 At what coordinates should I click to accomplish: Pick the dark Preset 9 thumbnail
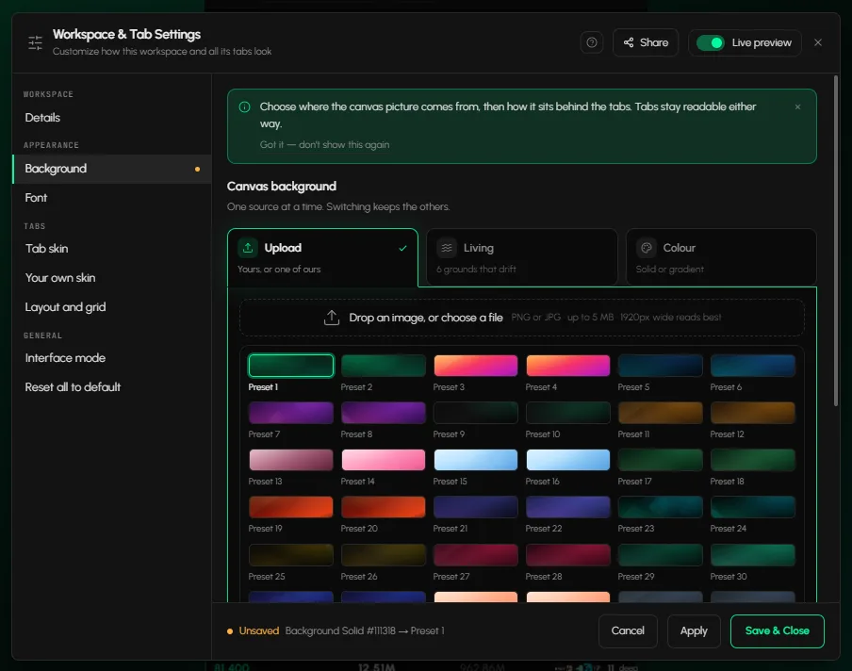coord(476,413)
